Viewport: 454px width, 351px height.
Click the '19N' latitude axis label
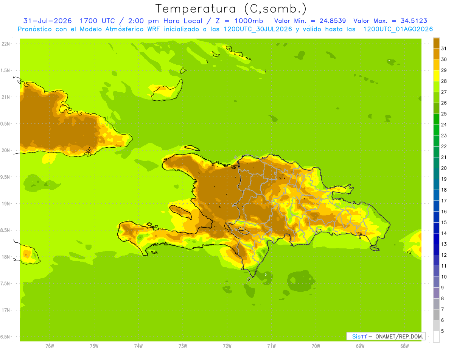click(x=5, y=204)
